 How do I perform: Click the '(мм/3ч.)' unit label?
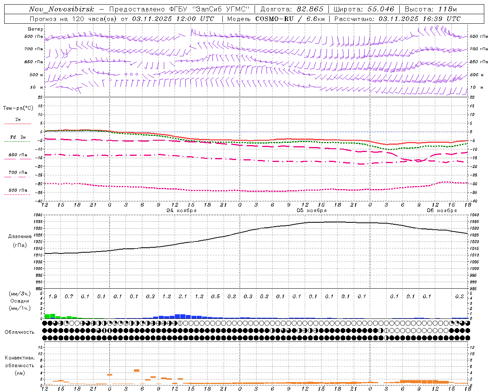click(x=20, y=294)
